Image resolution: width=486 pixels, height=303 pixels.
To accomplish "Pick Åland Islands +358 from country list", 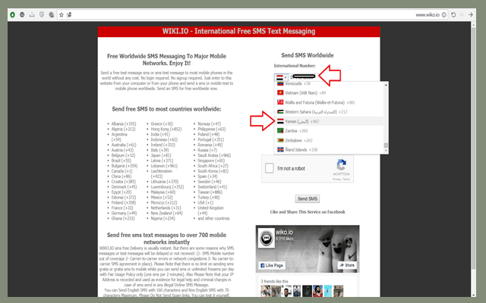I will [329, 150].
